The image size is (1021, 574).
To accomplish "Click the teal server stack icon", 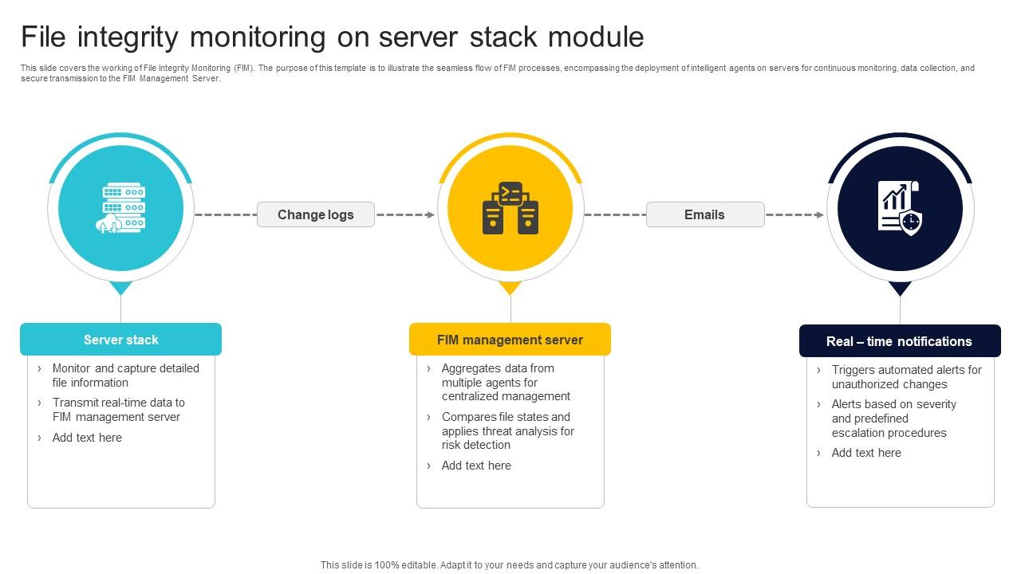I will point(121,207).
